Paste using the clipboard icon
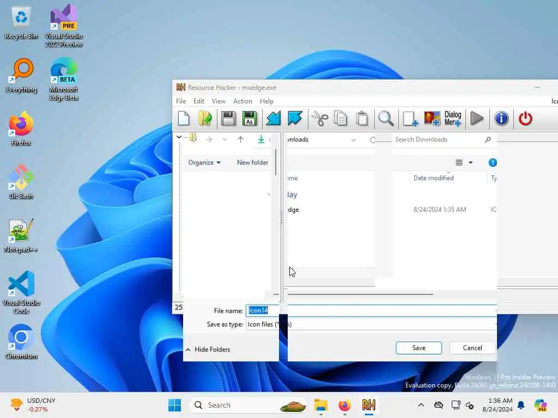This screenshot has height=418, width=558. 362,118
